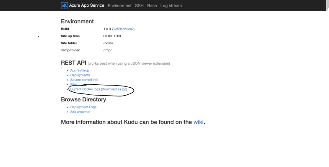Click the Browse Directory heading

(83, 99)
